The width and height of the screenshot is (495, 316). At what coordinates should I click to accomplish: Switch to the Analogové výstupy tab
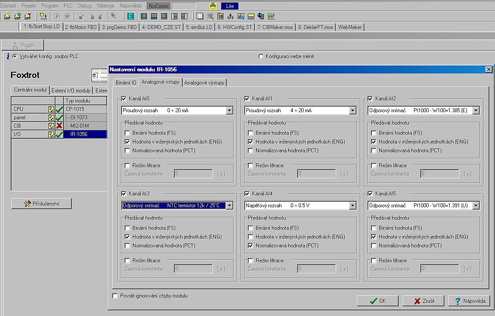204,82
